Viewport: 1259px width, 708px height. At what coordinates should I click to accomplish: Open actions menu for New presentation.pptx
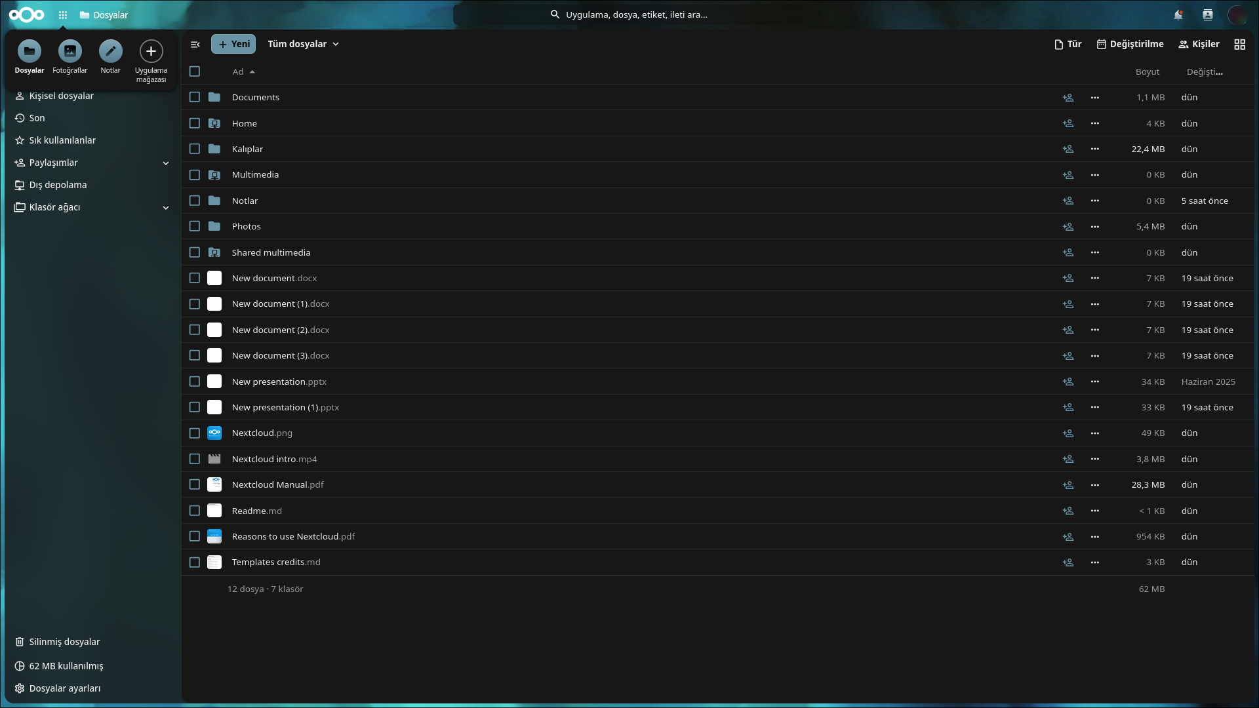point(1095,382)
